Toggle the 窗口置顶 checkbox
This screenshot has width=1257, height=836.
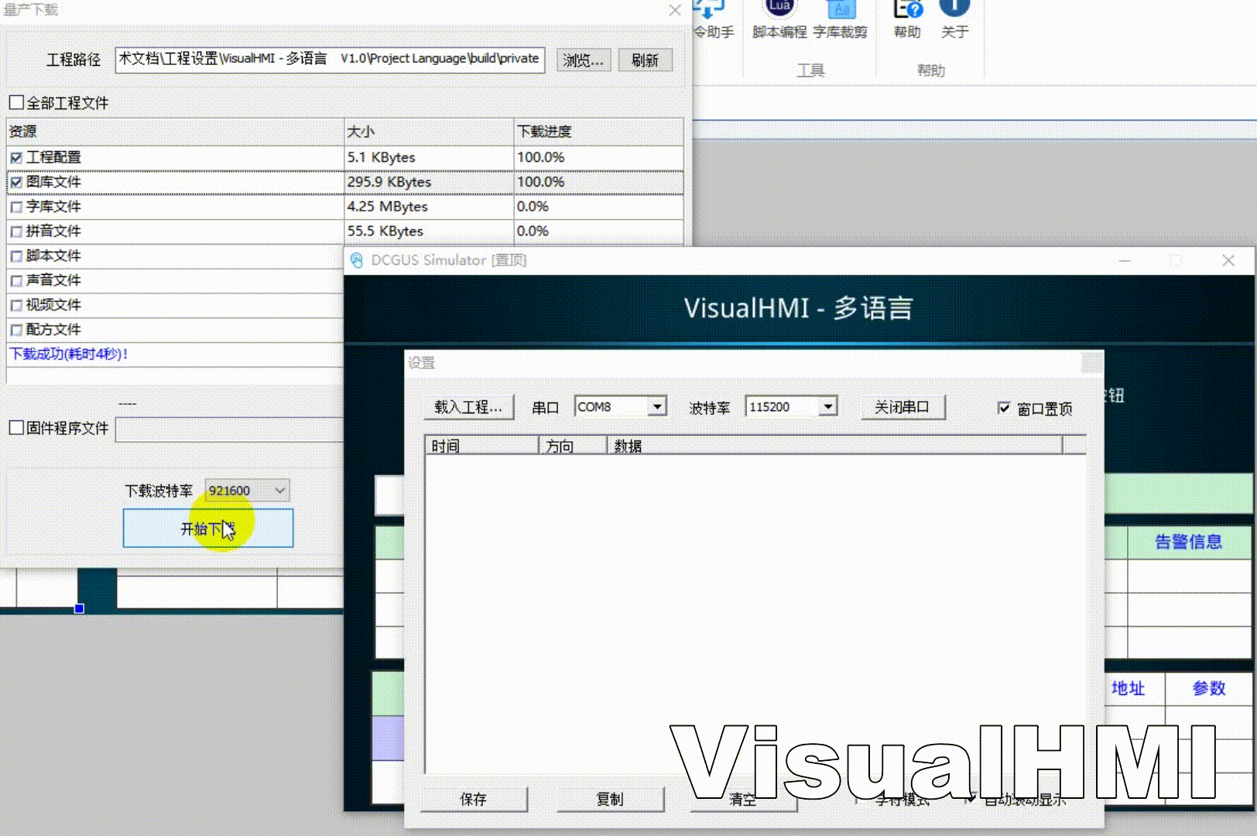click(x=1004, y=408)
